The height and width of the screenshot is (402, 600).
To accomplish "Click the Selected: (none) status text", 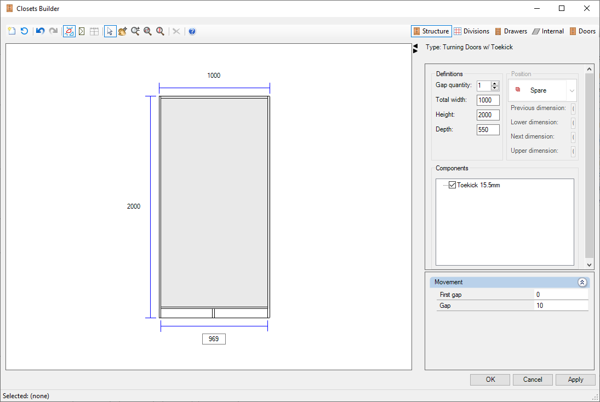I will click(26, 396).
